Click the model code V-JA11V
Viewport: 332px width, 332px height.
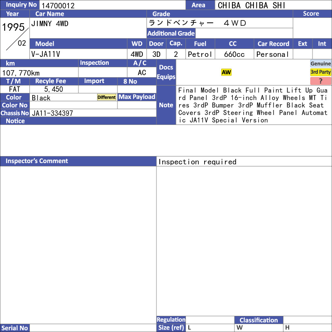pos(46,54)
